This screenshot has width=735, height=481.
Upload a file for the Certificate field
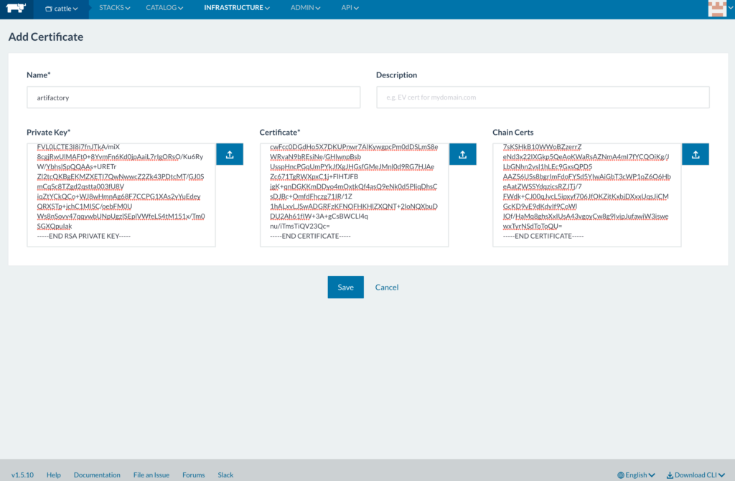pos(462,154)
